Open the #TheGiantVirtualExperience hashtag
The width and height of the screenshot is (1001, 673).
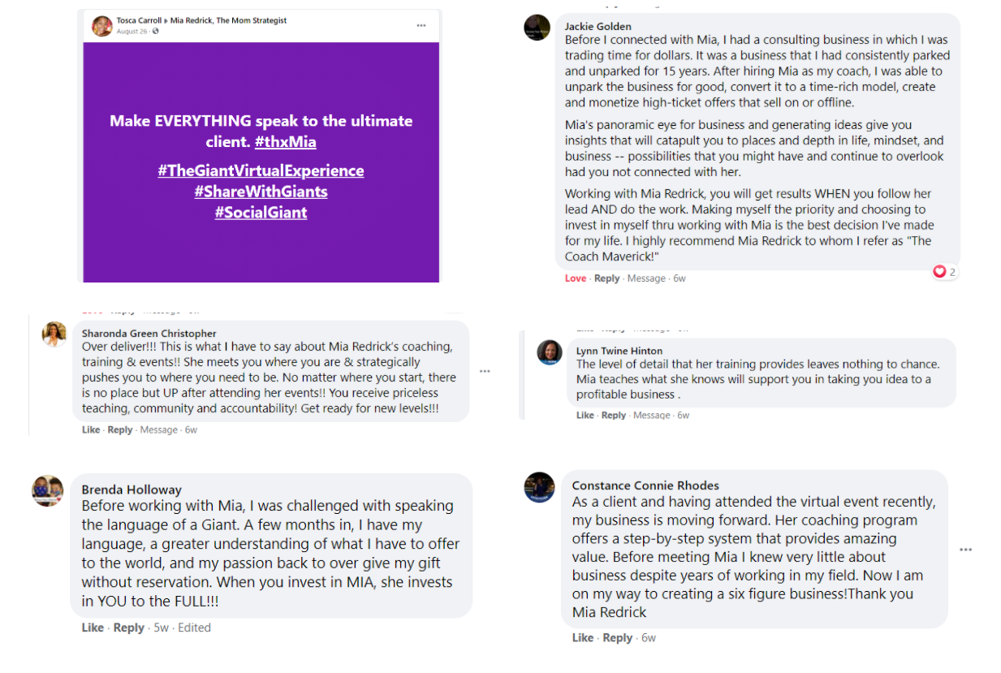(x=261, y=170)
